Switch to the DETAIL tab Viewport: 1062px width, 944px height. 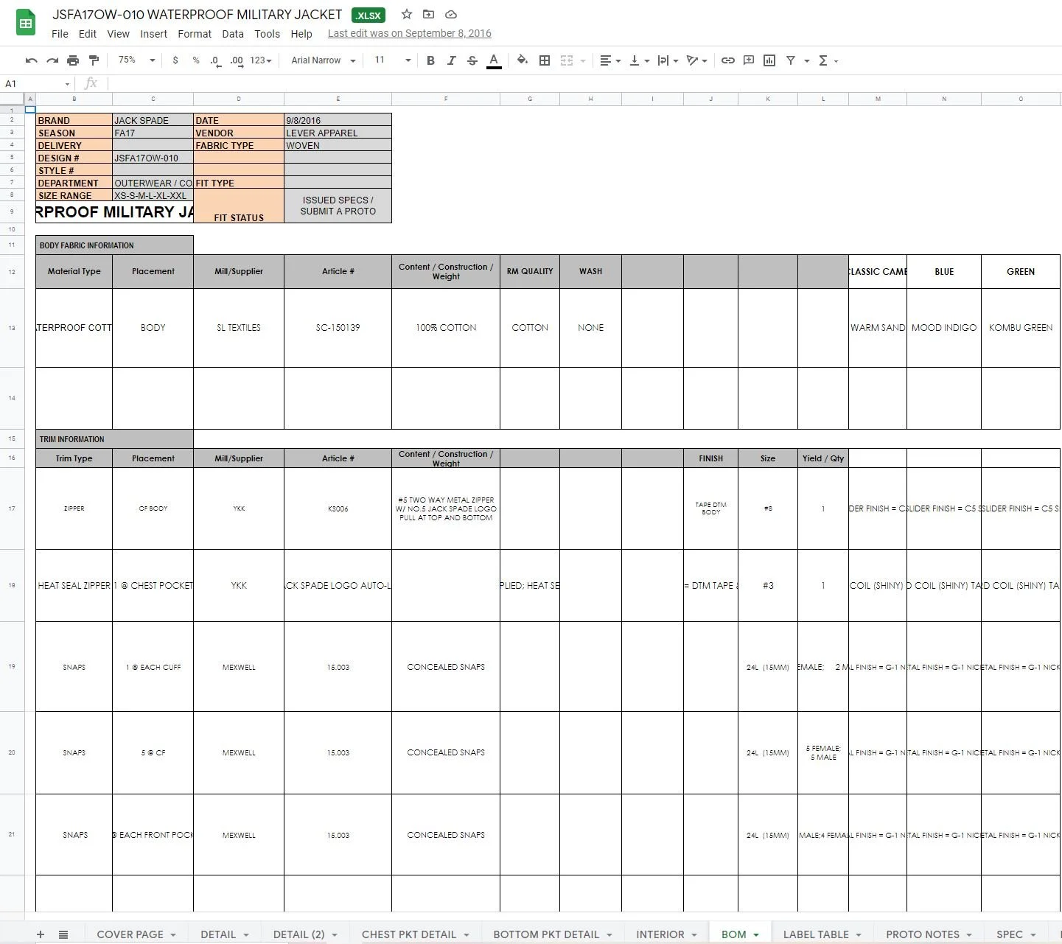pos(225,934)
